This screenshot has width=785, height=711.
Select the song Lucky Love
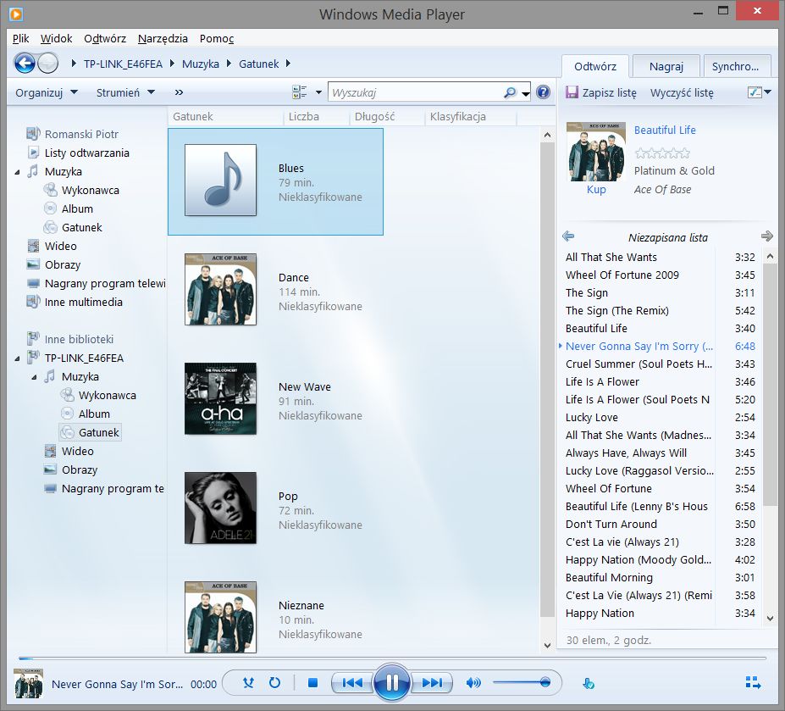click(x=661, y=418)
